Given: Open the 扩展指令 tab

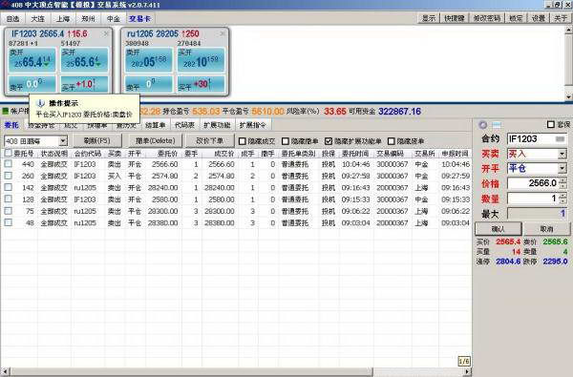Looking at the screenshot, I should [x=252, y=125].
